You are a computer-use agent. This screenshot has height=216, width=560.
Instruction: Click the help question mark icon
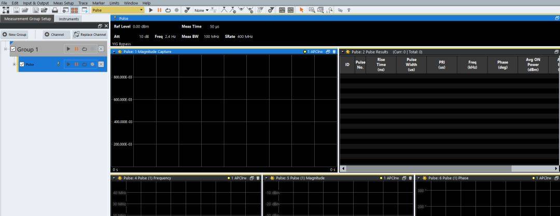click(x=348, y=10)
